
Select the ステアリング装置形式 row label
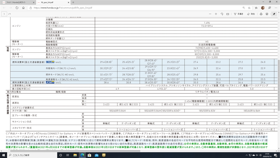tap(23, 108)
